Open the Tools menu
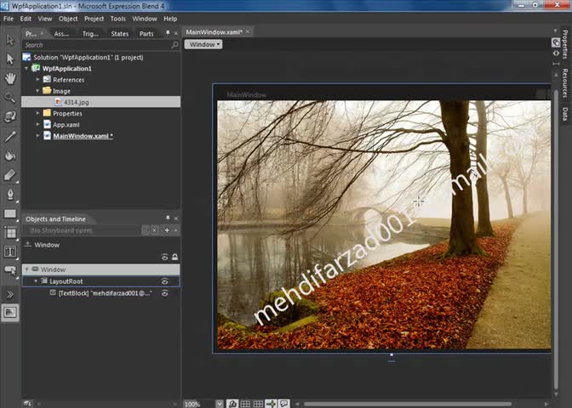Image resolution: width=572 pixels, height=408 pixels. tap(117, 19)
